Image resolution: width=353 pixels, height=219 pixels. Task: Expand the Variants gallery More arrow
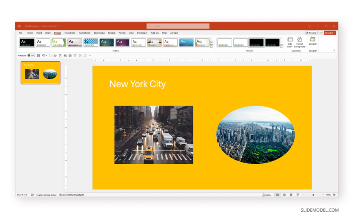(282, 46)
